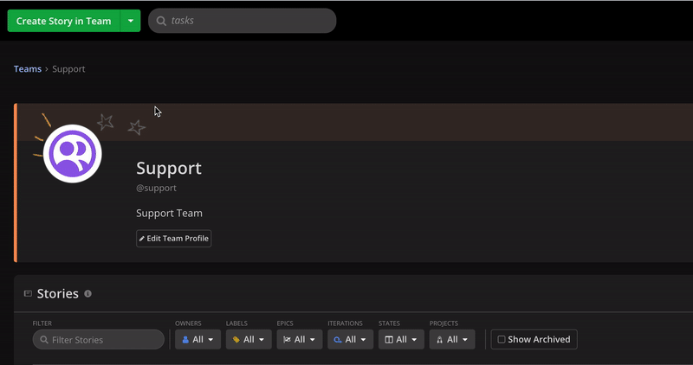Click the search magnifier icon
This screenshot has width=693, height=365.
(161, 21)
